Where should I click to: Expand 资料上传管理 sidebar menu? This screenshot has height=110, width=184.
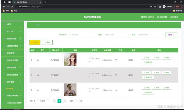(12, 96)
